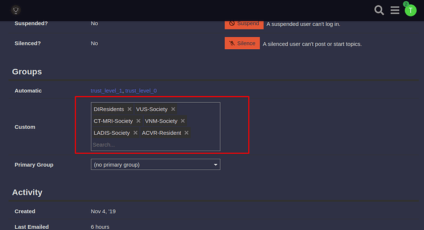Open the trust_level_0 group link
Image resolution: width=424 pixels, height=230 pixels.
141,90
